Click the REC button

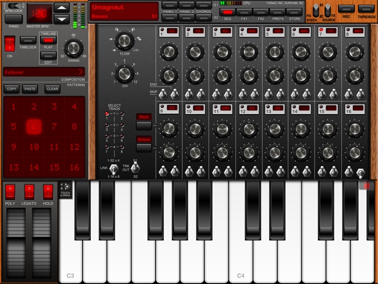point(346,9)
